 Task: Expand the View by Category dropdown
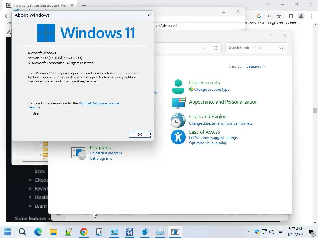pyautogui.click(x=256, y=66)
